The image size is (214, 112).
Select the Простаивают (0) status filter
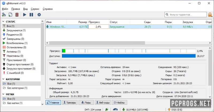pyautogui.click(x=16, y=60)
